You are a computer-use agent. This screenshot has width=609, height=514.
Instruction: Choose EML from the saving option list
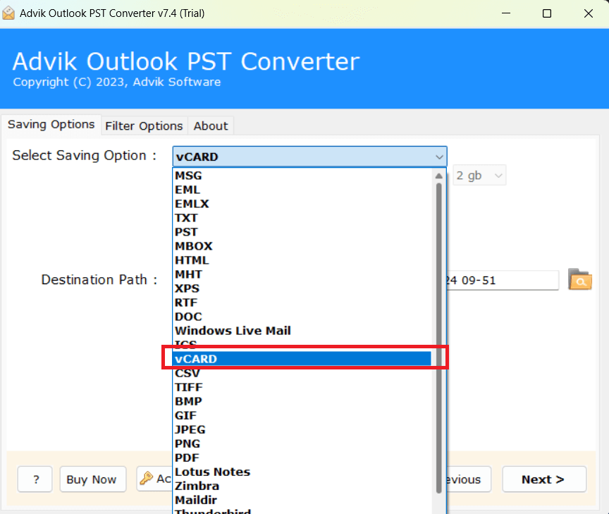[302, 190]
